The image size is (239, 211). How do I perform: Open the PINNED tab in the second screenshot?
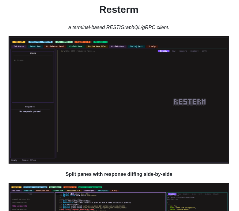[216, 194]
